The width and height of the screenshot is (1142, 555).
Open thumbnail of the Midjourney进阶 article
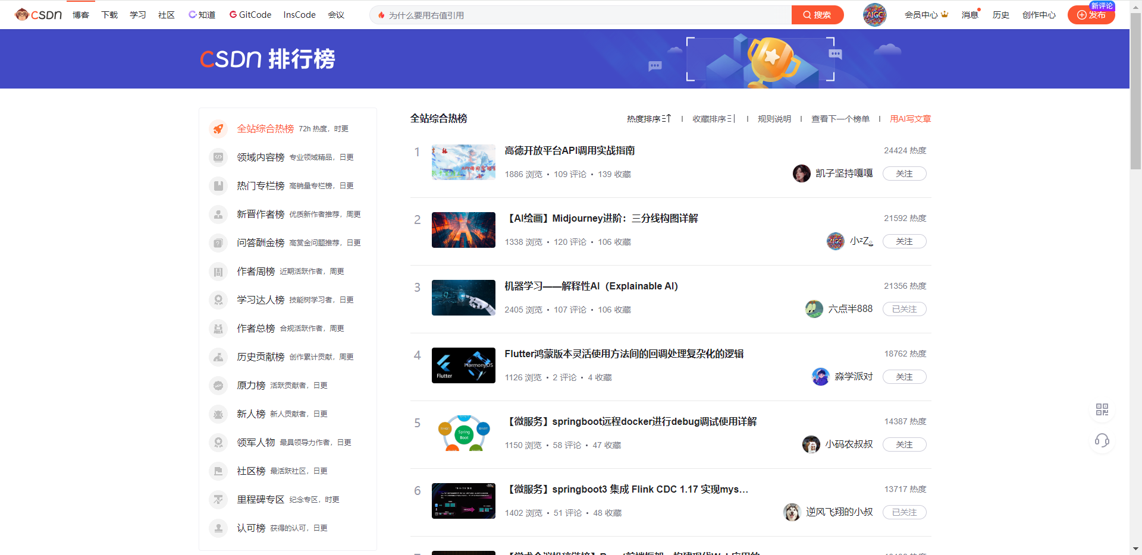tap(463, 230)
